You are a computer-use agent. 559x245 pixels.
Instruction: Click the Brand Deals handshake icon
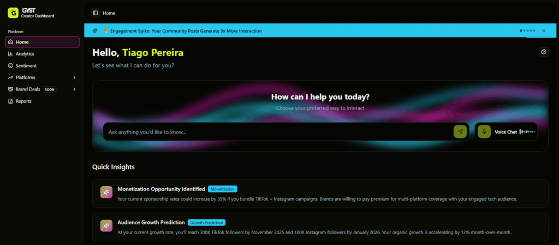(10, 89)
